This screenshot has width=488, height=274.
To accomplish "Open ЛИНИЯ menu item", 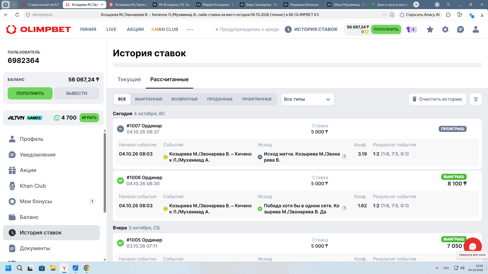I will tap(88, 29).
